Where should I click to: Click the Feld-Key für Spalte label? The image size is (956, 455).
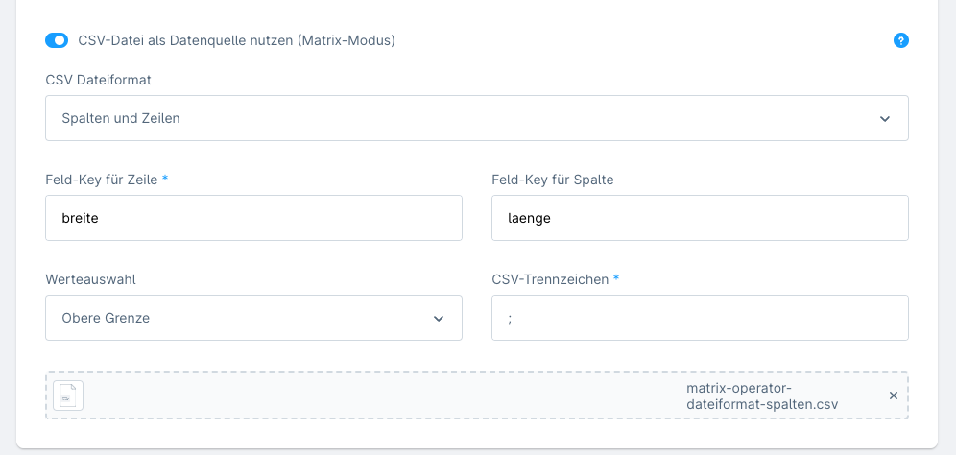click(552, 180)
